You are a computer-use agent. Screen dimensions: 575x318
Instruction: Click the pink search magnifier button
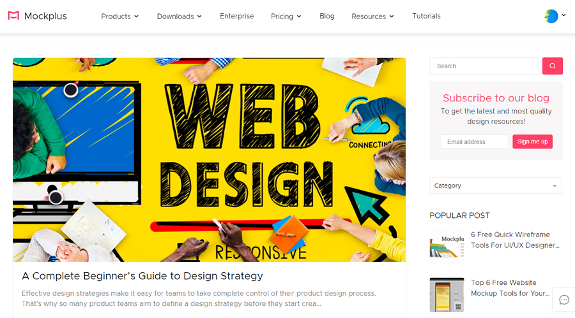[552, 66]
